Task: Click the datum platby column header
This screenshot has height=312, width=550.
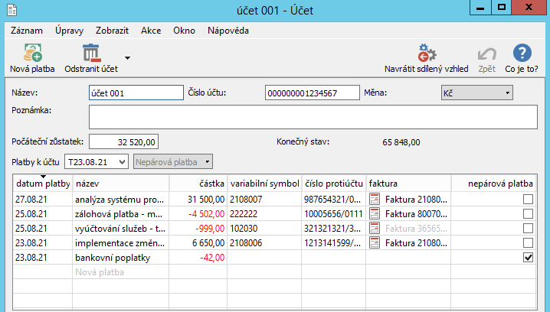Action: pos(43,184)
